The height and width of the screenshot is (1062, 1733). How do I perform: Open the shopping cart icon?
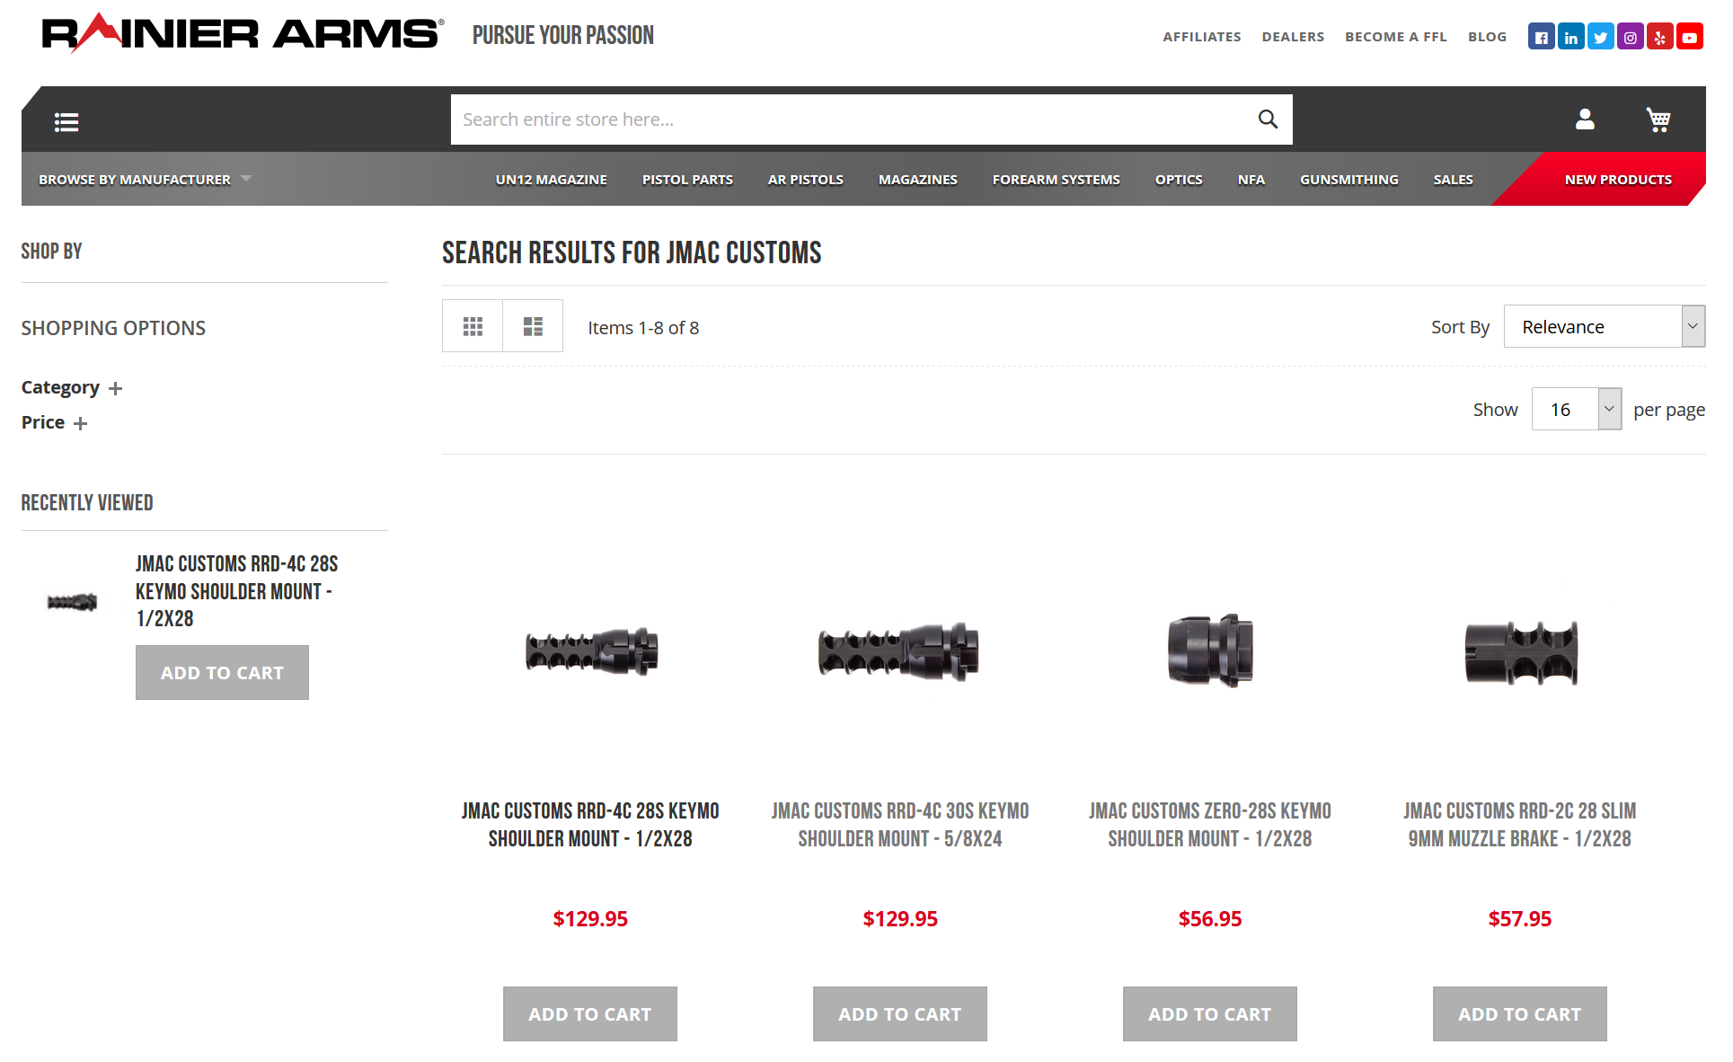(1658, 119)
